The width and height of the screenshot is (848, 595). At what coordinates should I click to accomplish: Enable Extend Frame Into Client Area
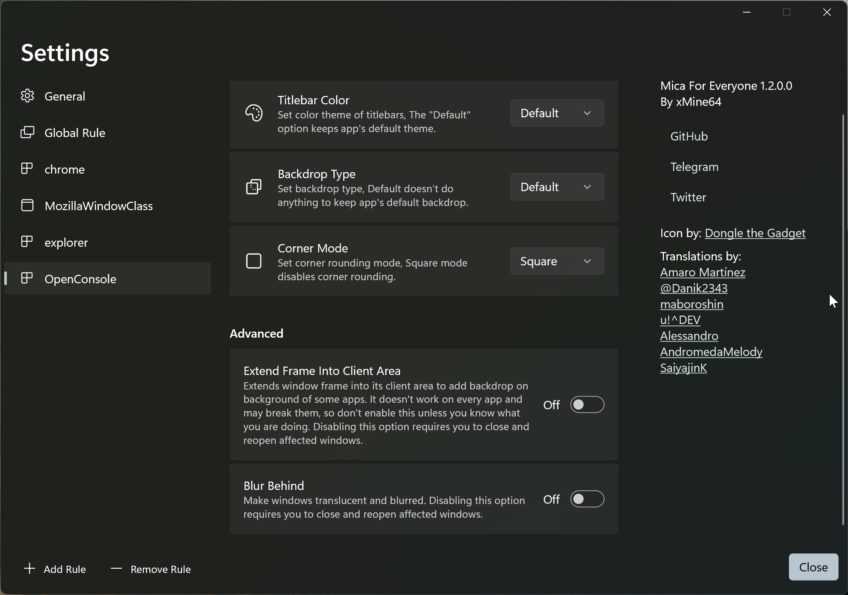point(587,405)
